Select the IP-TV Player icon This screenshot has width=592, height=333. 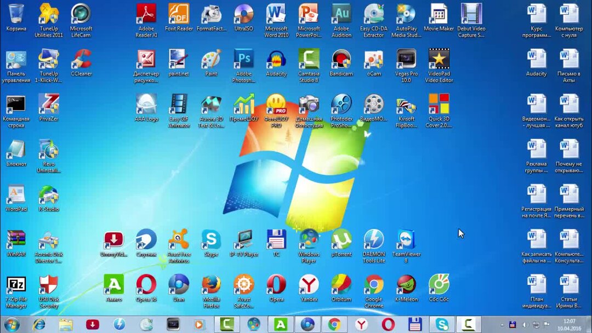(243, 243)
